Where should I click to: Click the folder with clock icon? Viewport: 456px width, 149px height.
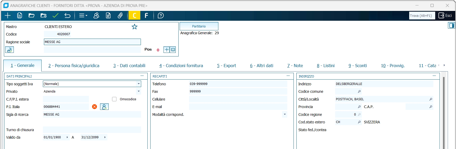click(43, 16)
